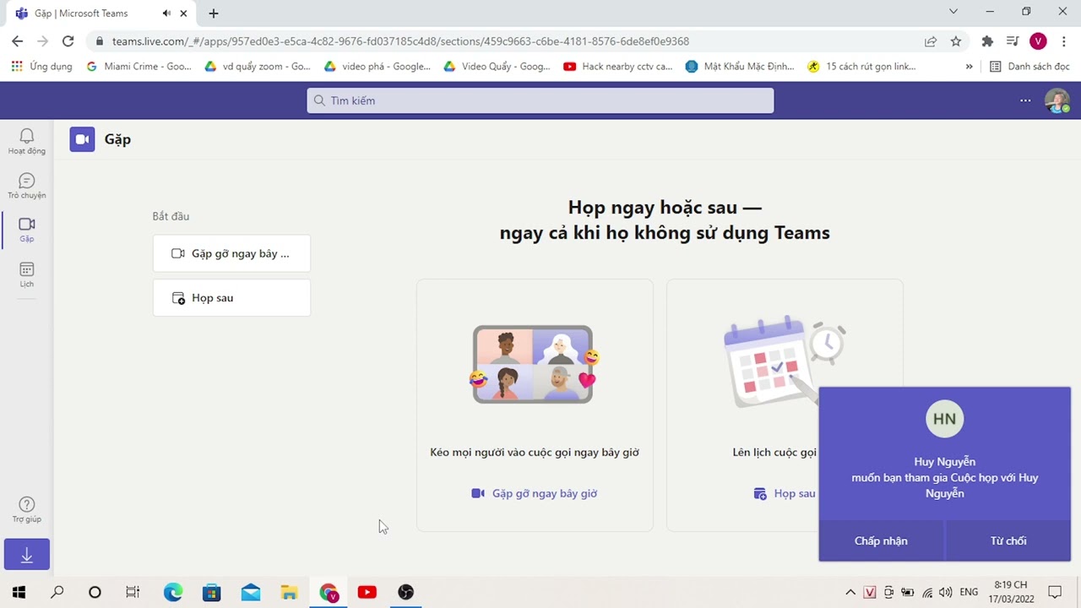Bookmark the page with the star icon
The width and height of the screenshot is (1081, 608).
point(956,41)
